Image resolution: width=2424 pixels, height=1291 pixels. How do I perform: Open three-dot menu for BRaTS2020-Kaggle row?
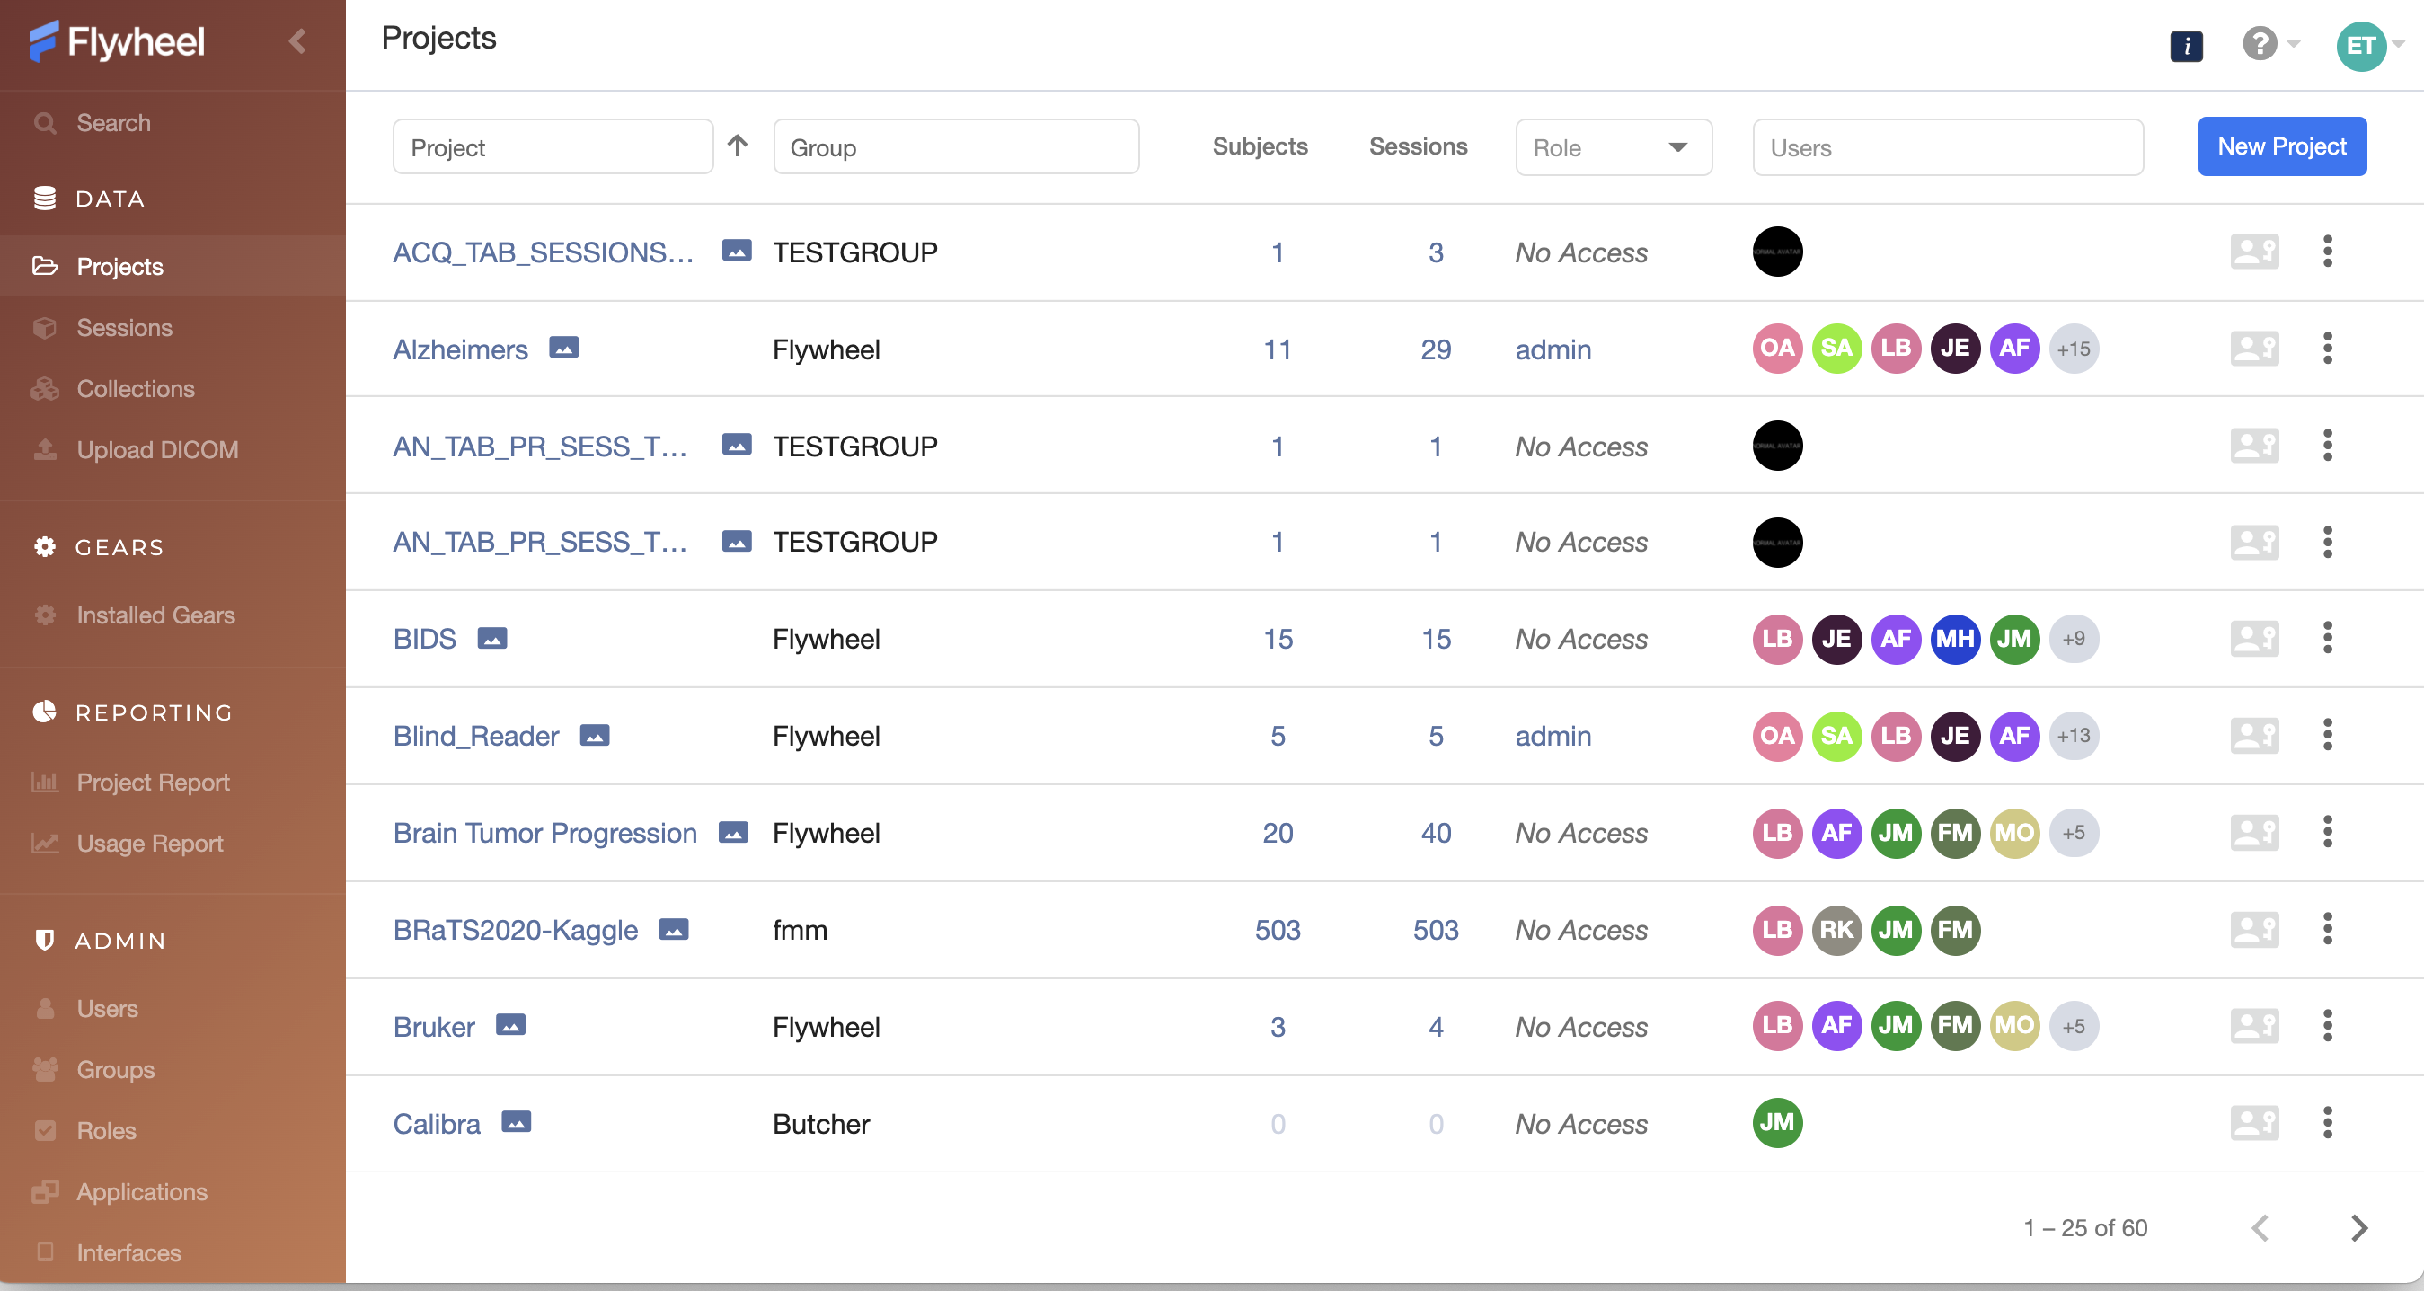[x=2326, y=929]
